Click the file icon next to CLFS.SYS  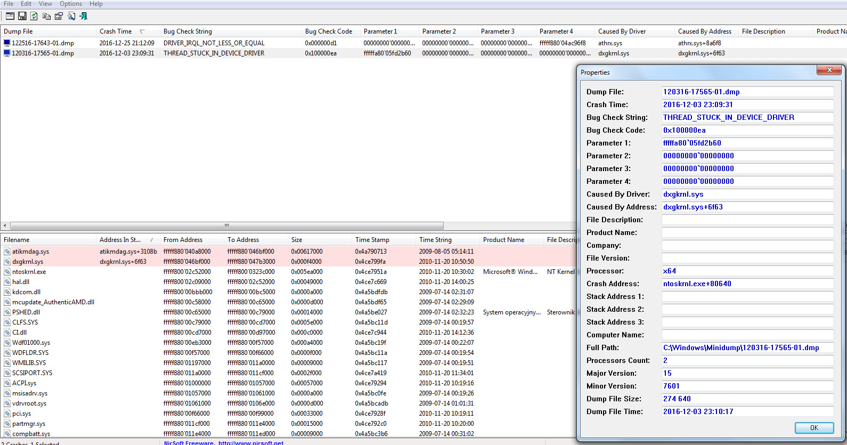(x=7, y=322)
